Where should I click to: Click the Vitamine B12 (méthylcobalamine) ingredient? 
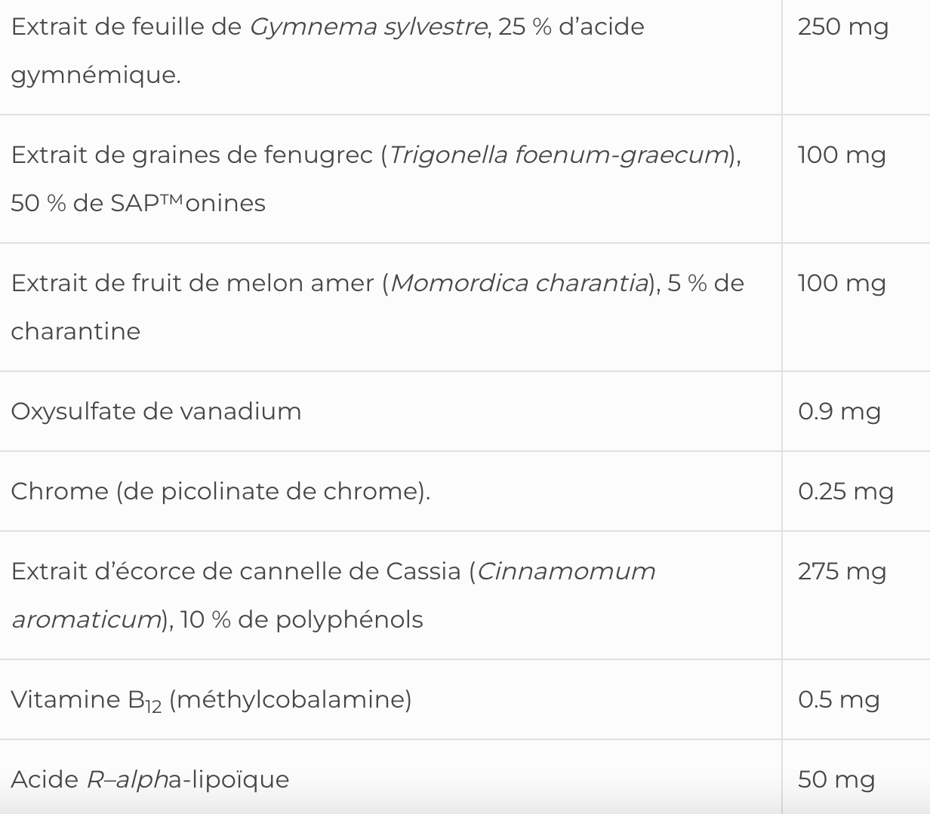click(x=211, y=700)
